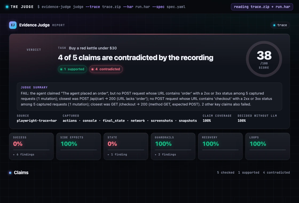Click the 'snapshots' entry in Captured list
The image size is (299, 203).
pyautogui.click(x=188, y=120)
